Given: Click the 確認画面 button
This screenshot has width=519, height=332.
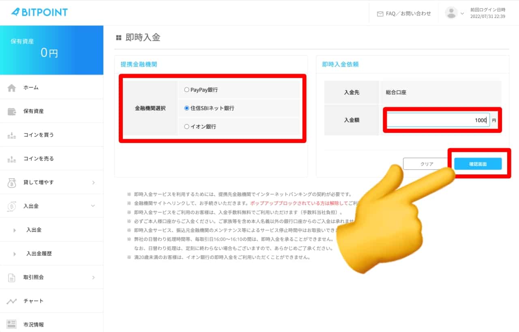Looking at the screenshot, I should click(478, 164).
